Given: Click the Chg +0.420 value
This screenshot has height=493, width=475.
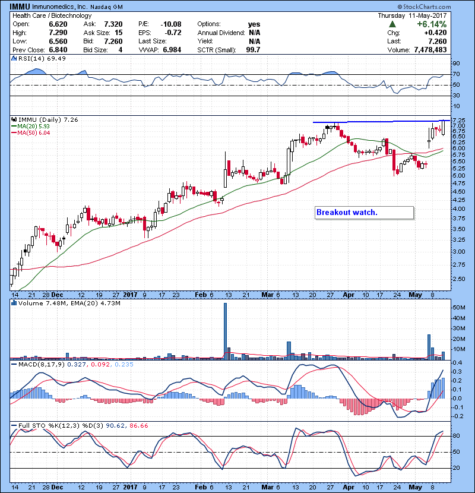Looking at the screenshot, I should tap(435, 33).
